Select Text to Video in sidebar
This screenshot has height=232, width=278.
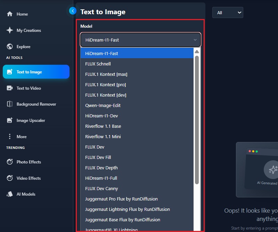point(29,88)
